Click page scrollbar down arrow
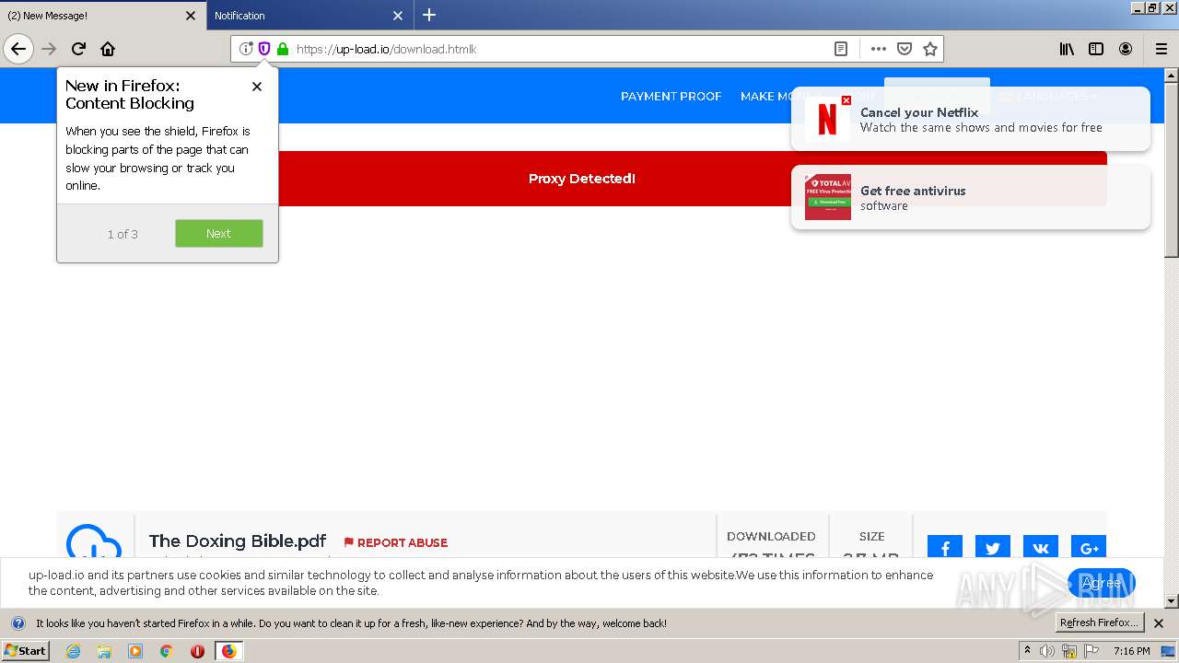1179x663 pixels. tap(1172, 601)
